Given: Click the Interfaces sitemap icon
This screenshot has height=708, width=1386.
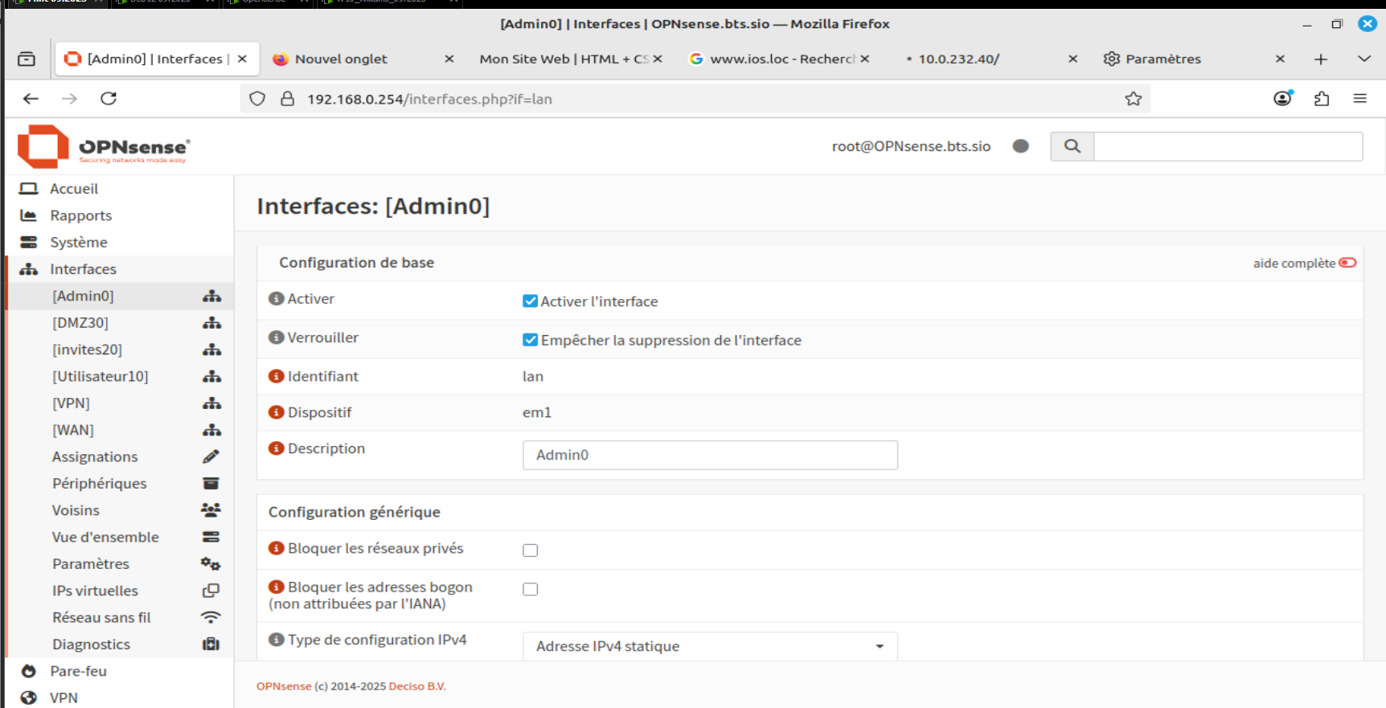Looking at the screenshot, I should [29, 269].
